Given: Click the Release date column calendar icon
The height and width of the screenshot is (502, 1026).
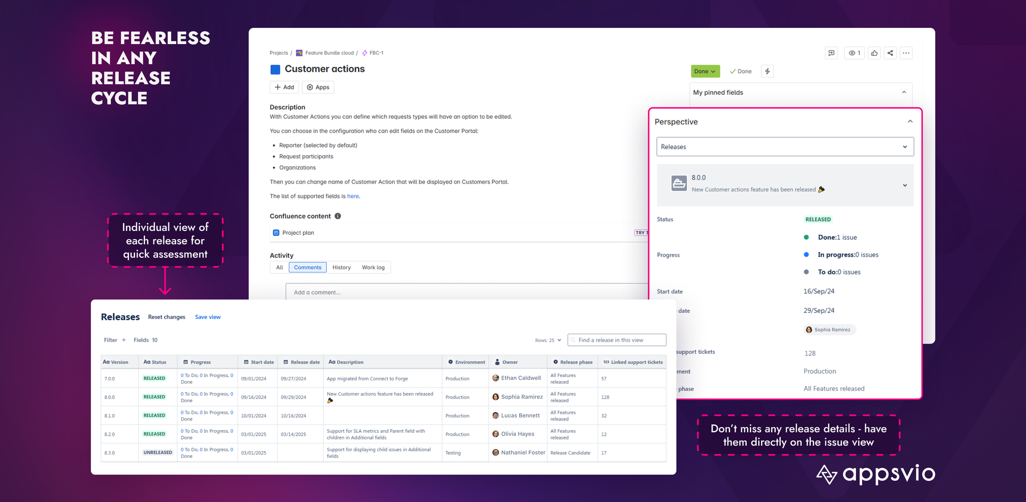Looking at the screenshot, I should (286, 362).
